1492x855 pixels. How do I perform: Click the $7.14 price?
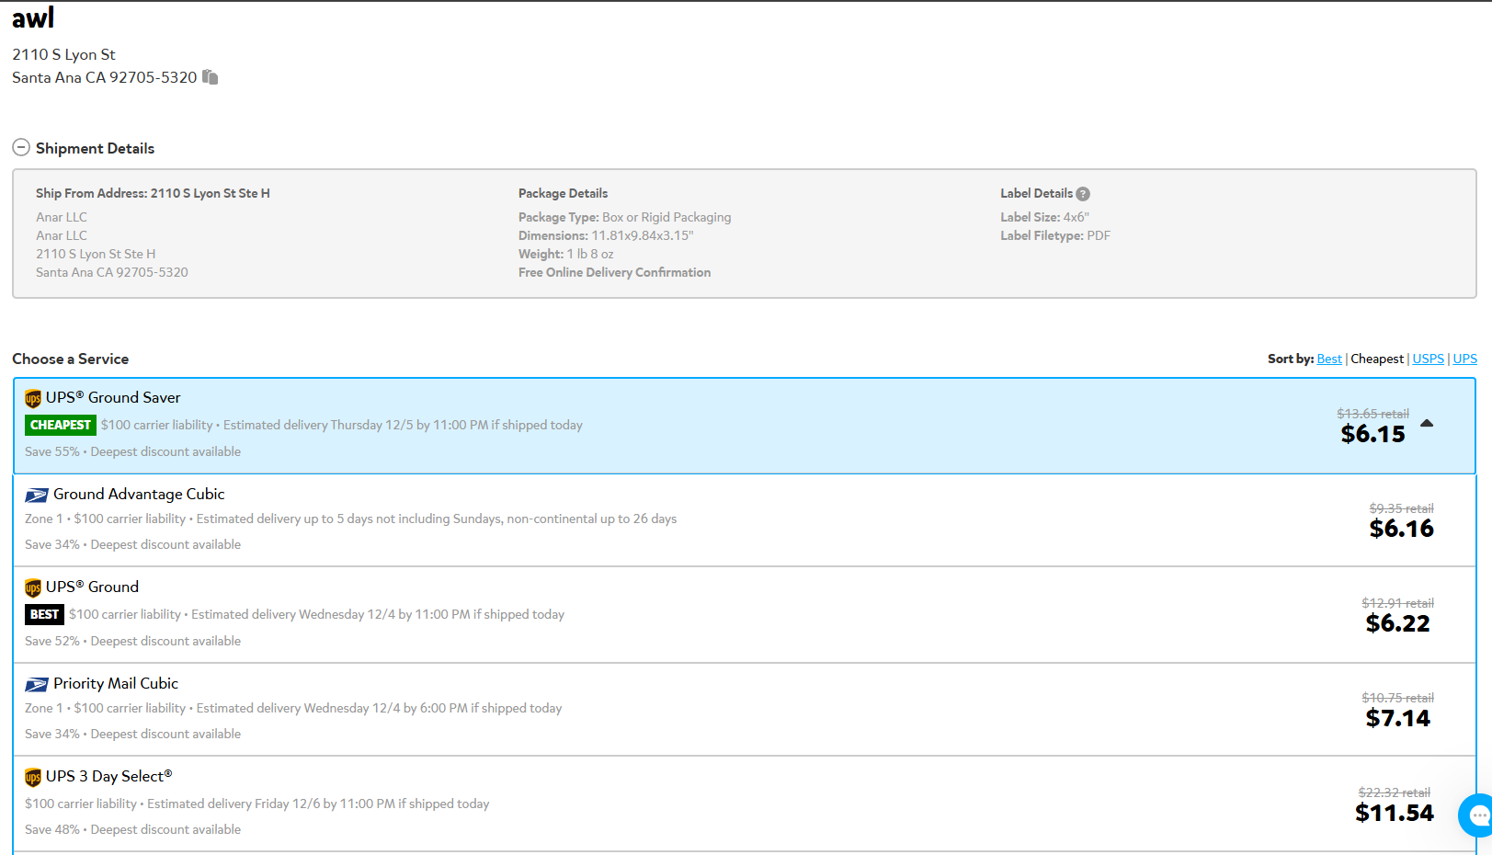[1398, 718]
